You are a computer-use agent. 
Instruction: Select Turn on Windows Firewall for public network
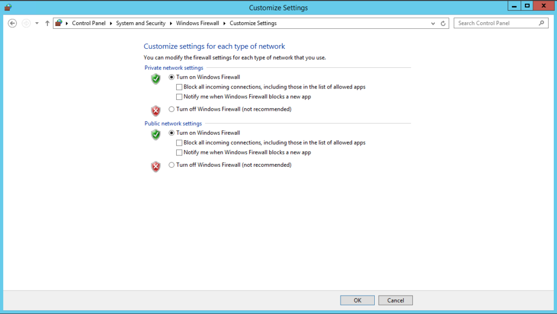coord(171,133)
